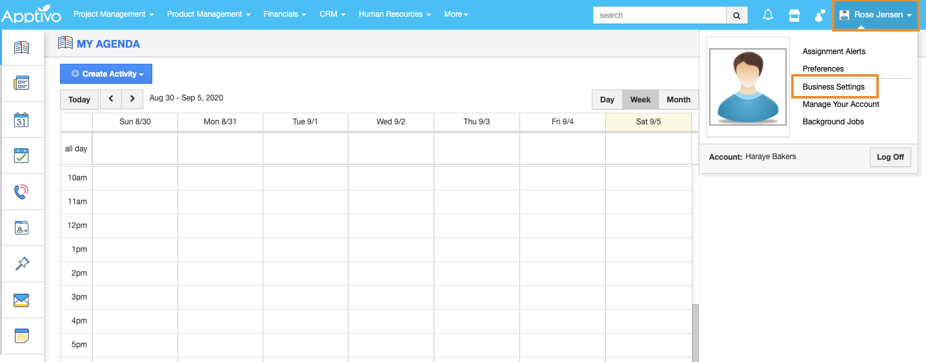
Task: Expand the Rose Jensen user menu
Action: [876, 15]
